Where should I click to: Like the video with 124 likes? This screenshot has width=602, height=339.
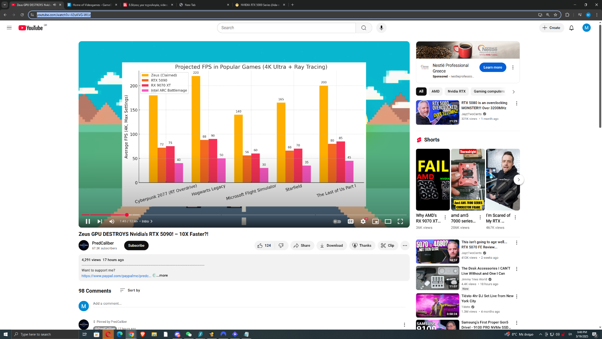[x=265, y=246]
